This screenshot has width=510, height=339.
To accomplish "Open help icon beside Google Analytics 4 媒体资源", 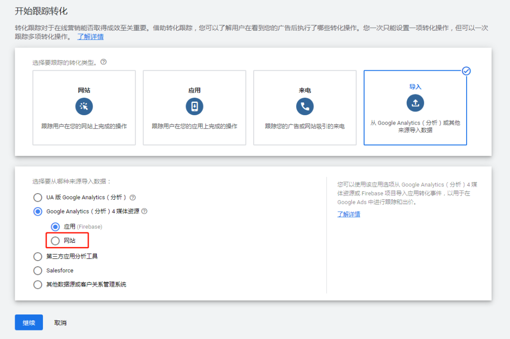I will (x=144, y=211).
